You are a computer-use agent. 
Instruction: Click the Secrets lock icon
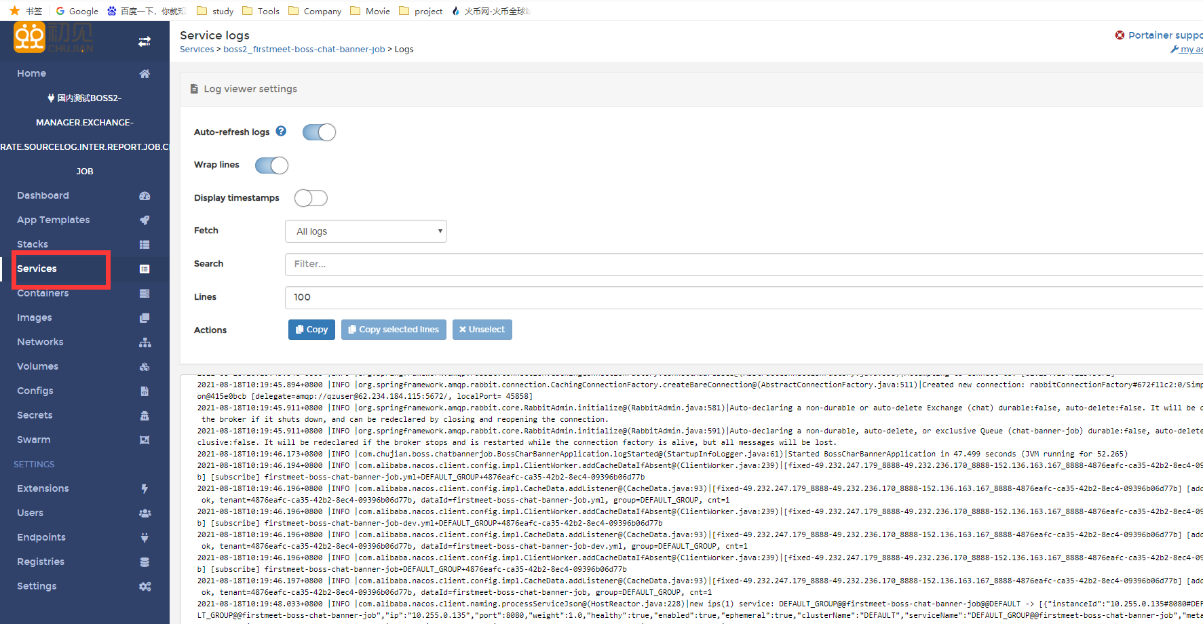pos(145,416)
